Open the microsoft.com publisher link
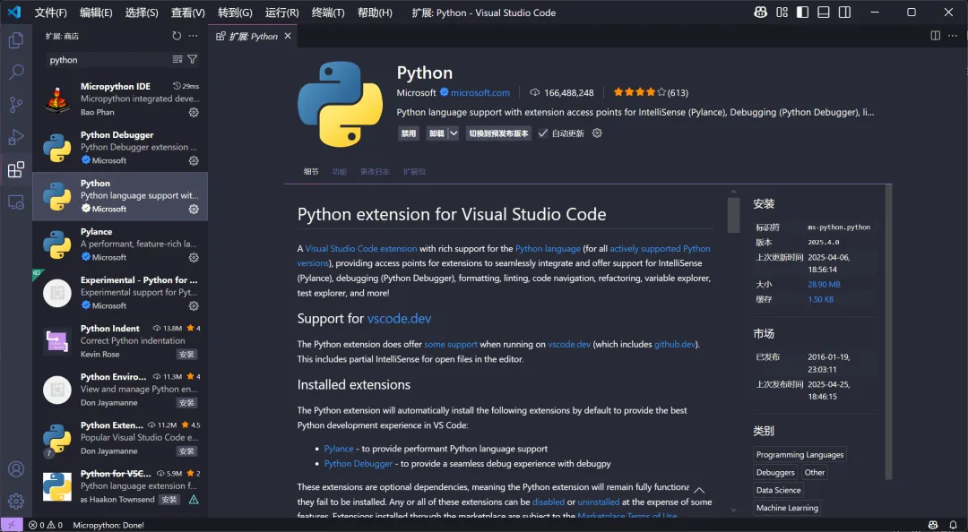Screen dimensions: 968x532 [480, 92]
